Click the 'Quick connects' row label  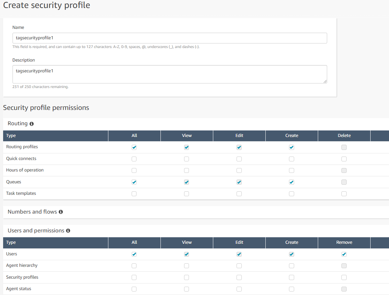pos(21,159)
